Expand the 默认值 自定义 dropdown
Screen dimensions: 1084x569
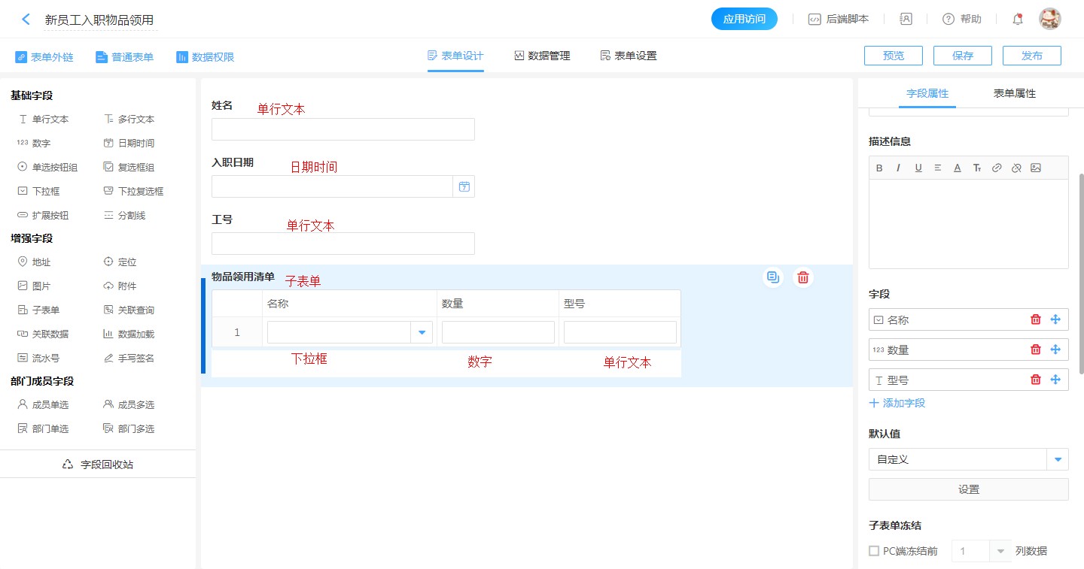pyautogui.click(x=1058, y=459)
